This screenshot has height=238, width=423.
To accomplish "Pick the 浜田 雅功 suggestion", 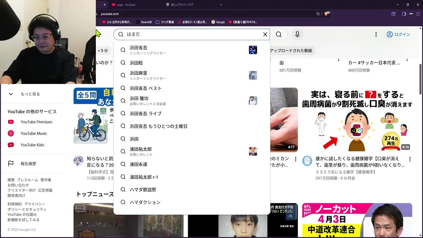I will (192, 101).
